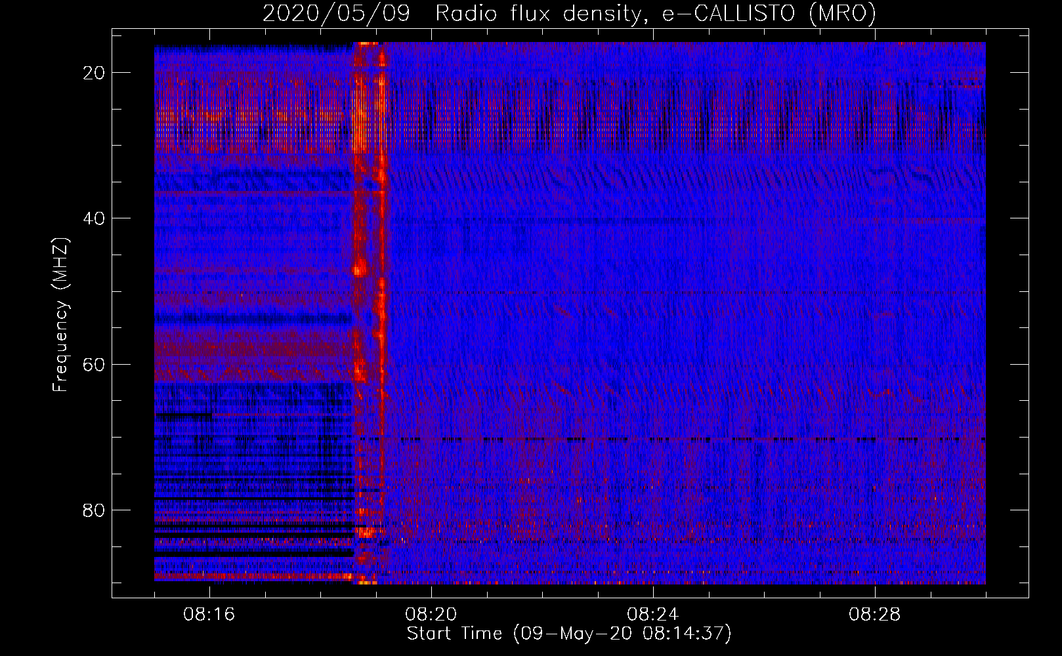Click the 60 MHz frequency tick label
1062x656 pixels.
tap(94, 364)
